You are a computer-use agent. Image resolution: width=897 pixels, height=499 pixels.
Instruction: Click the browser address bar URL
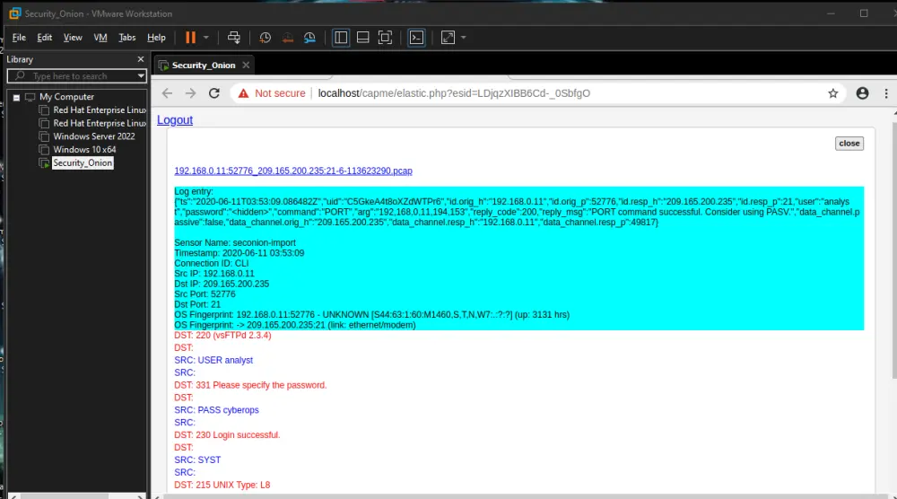pyautogui.click(x=454, y=93)
